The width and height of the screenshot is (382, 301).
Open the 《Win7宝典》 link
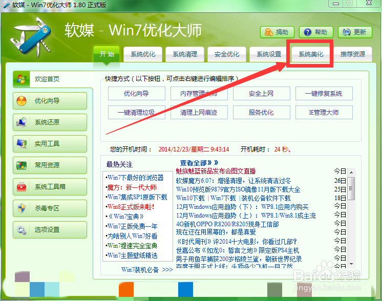pos(126,216)
